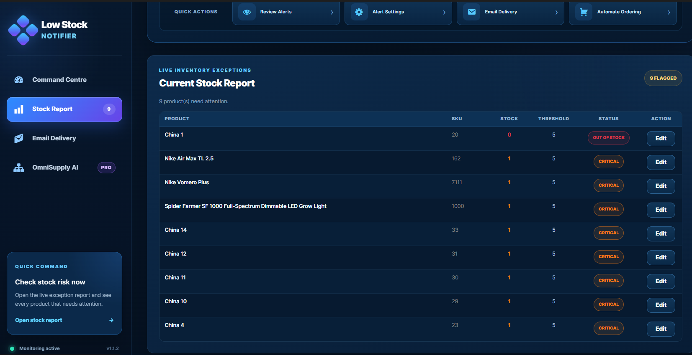
Task: Go to Email Delivery in the sidebar
Action: (64, 138)
